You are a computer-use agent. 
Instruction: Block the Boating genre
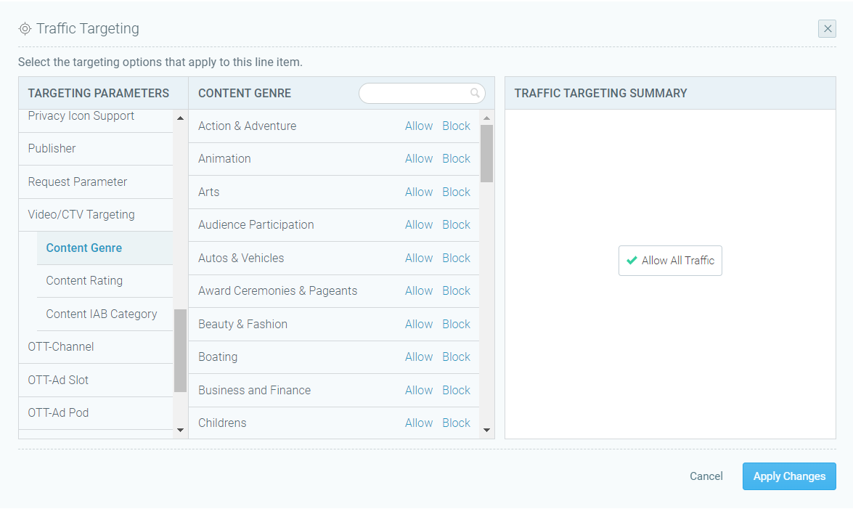[456, 357]
